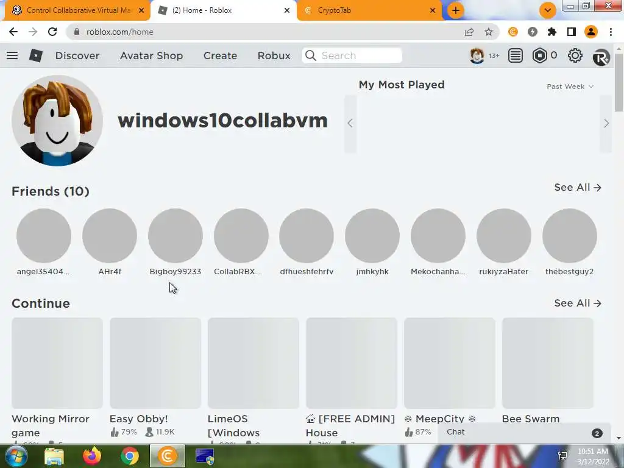Open the avatar headshot in Roblox navbar

coord(477,55)
